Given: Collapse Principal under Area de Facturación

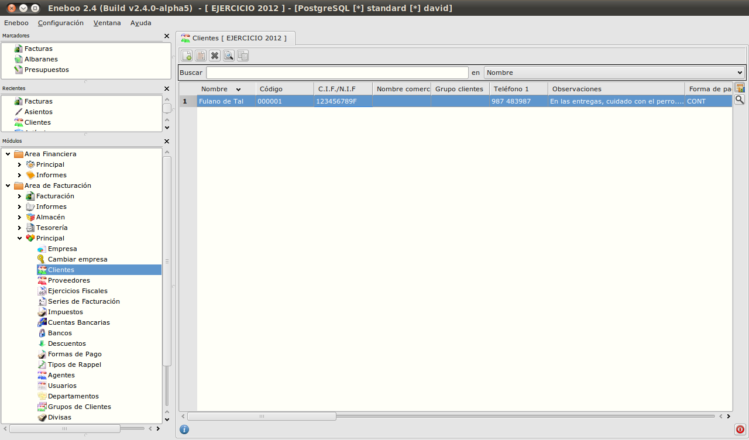Looking at the screenshot, I should tap(19, 238).
